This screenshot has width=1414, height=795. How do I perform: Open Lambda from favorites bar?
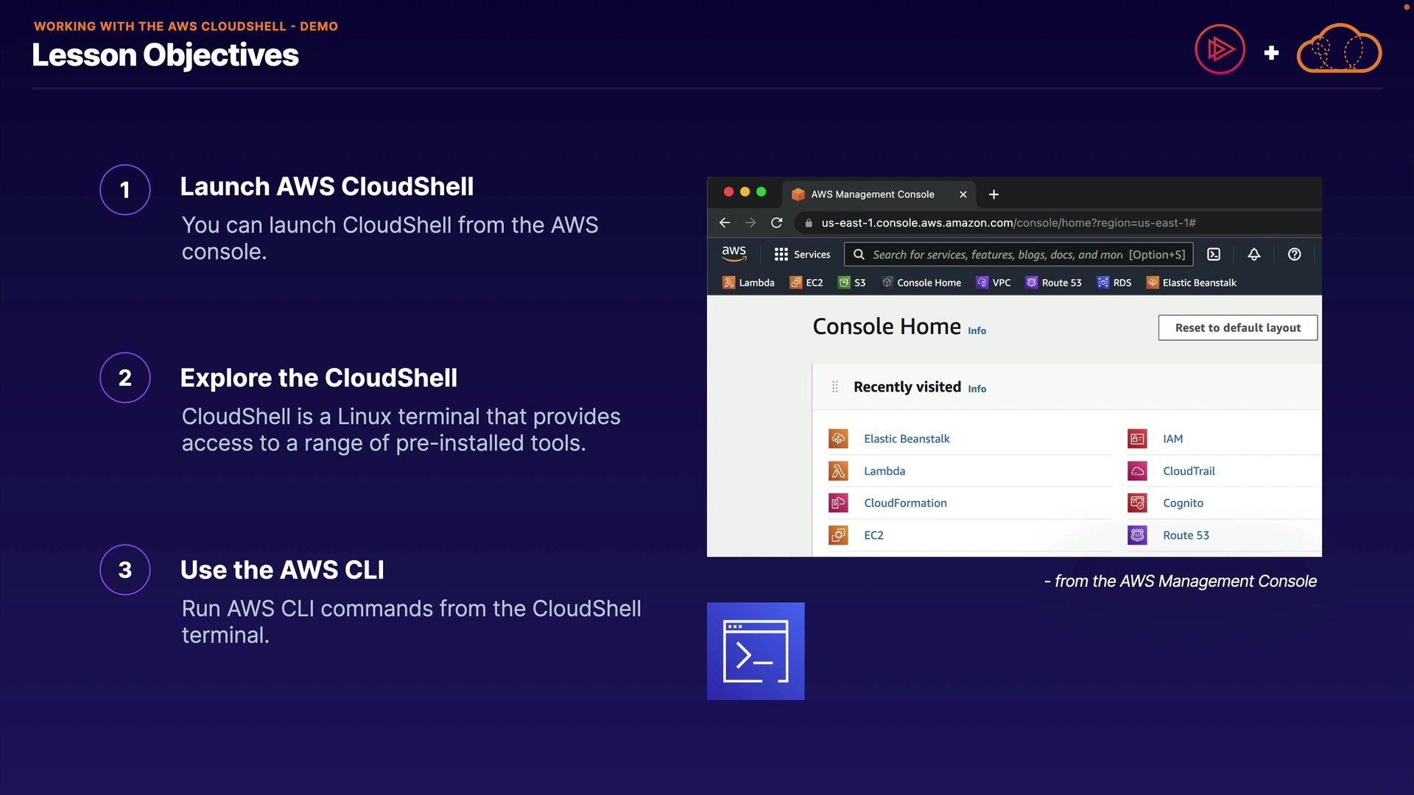[748, 283]
